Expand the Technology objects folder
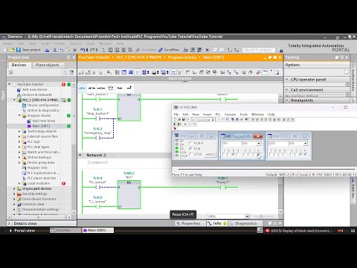 pos(19,131)
